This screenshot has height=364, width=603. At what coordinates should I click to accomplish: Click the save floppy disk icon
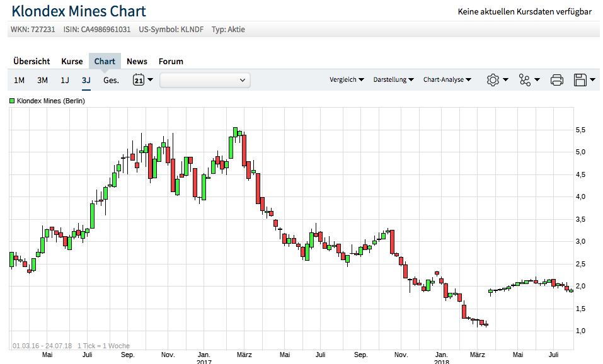[580, 80]
